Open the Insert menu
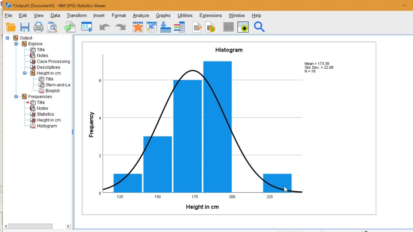The image size is (413, 232). click(x=99, y=15)
